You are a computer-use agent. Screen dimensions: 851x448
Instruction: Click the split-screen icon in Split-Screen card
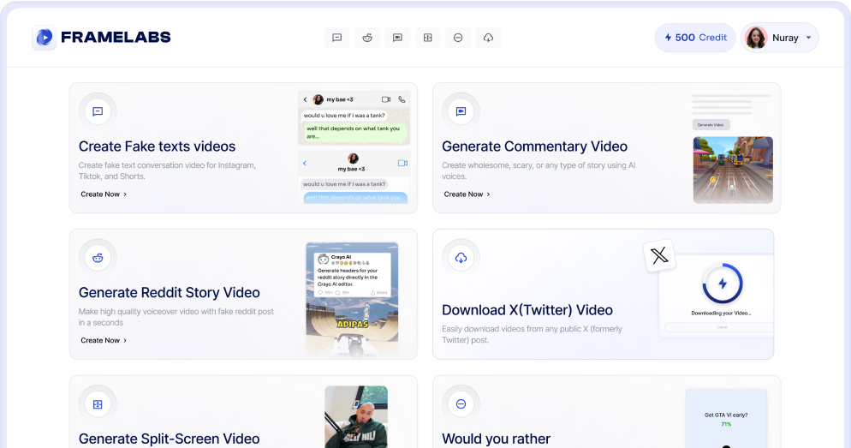98,404
